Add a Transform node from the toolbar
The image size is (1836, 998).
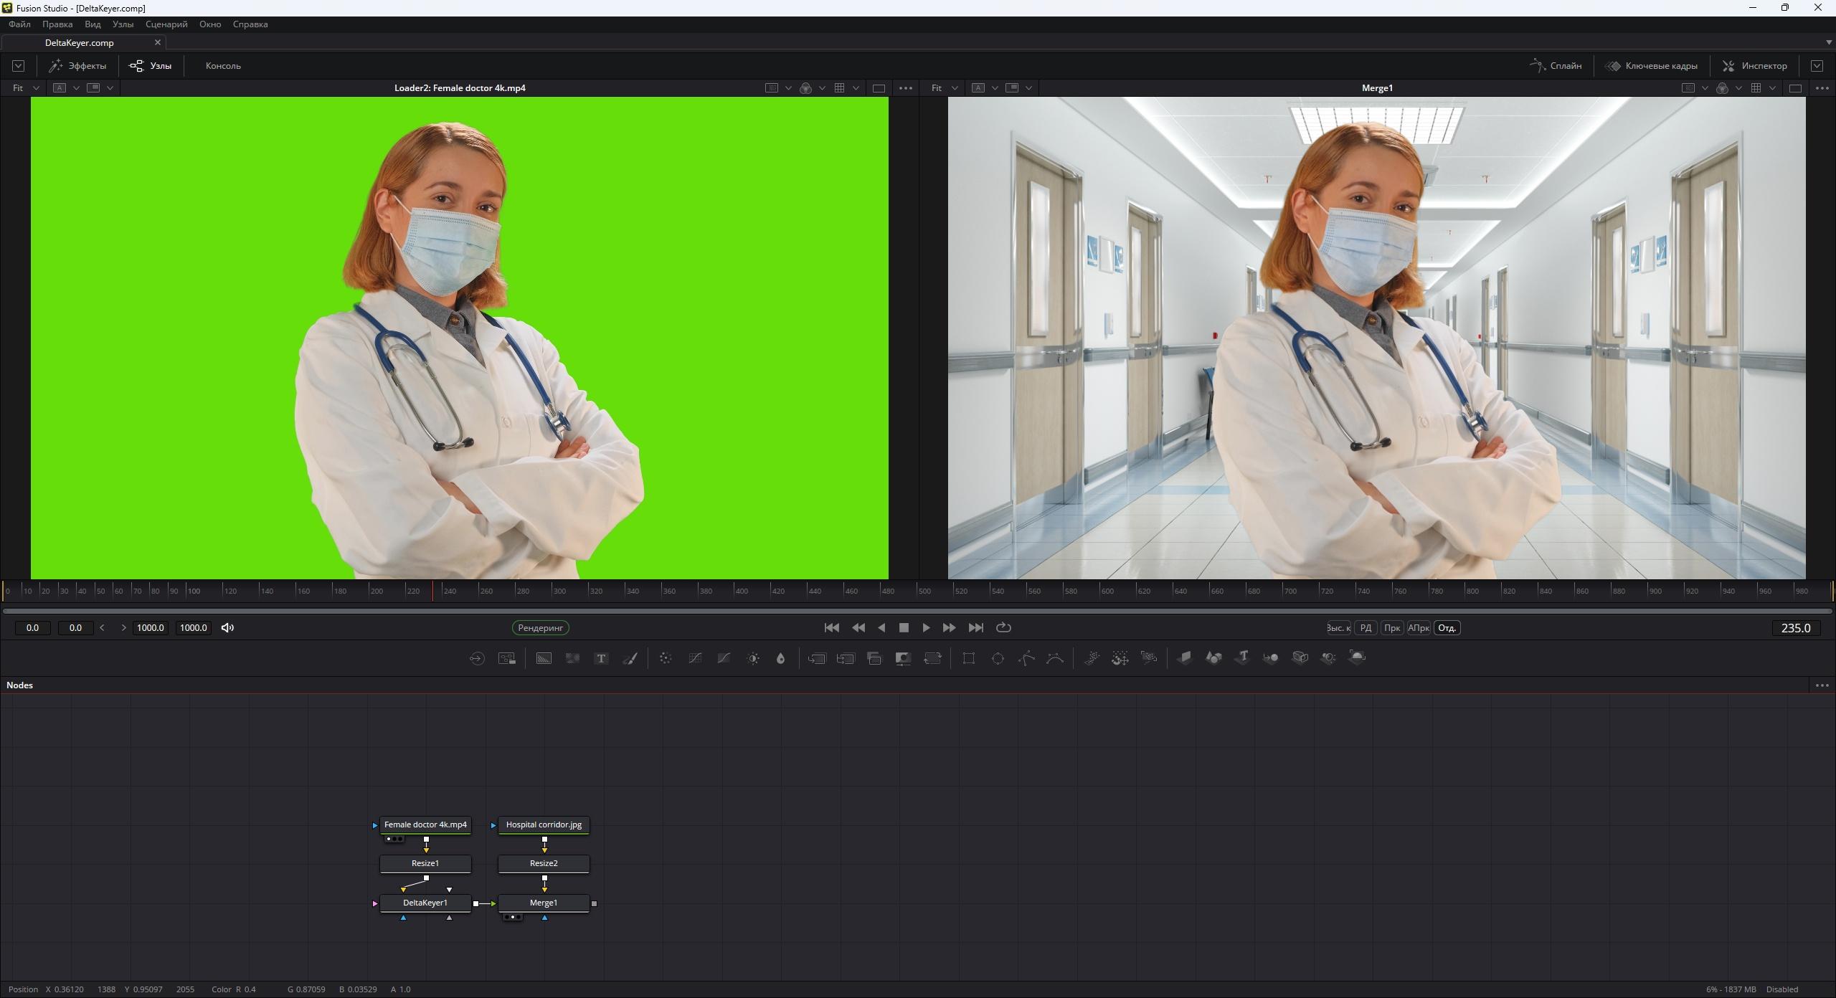click(x=932, y=658)
